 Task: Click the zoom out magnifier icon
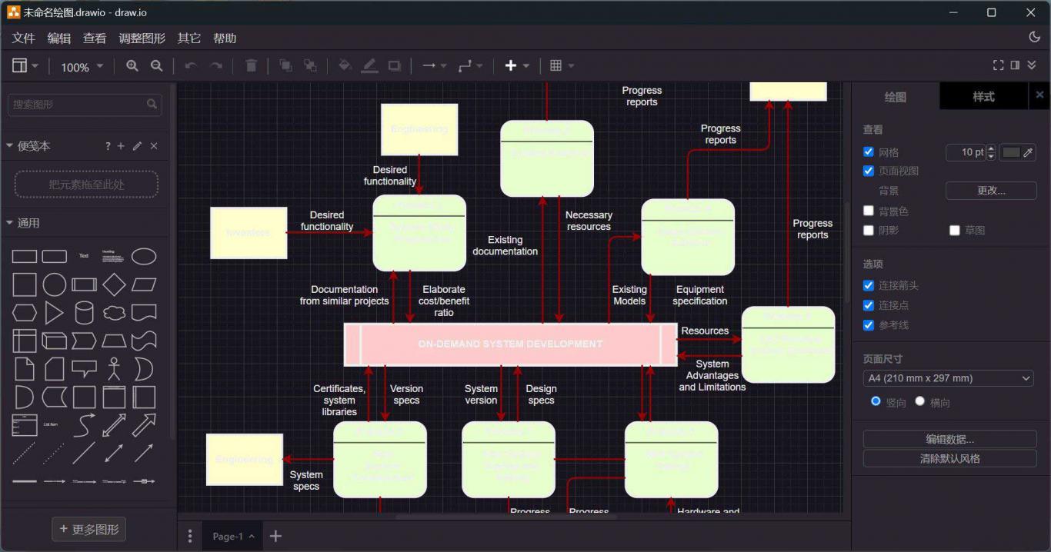coord(156,66)
